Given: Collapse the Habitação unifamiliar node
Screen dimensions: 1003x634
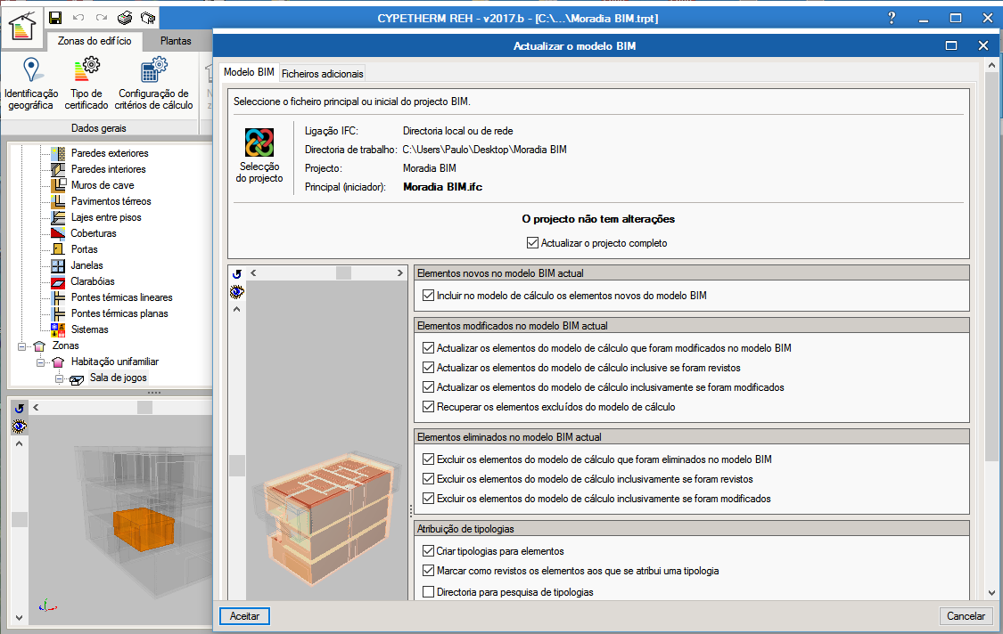Looking at the screenshot, I should pyautogui.click(x=41, y=362).
